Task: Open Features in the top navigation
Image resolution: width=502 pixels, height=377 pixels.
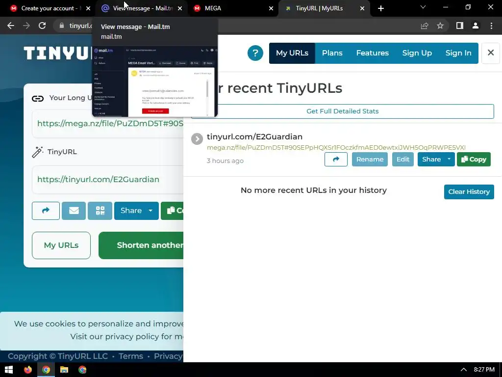Action: pos(373,53)
